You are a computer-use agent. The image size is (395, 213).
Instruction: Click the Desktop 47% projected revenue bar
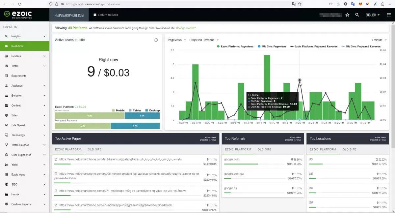tap(135, 126)
